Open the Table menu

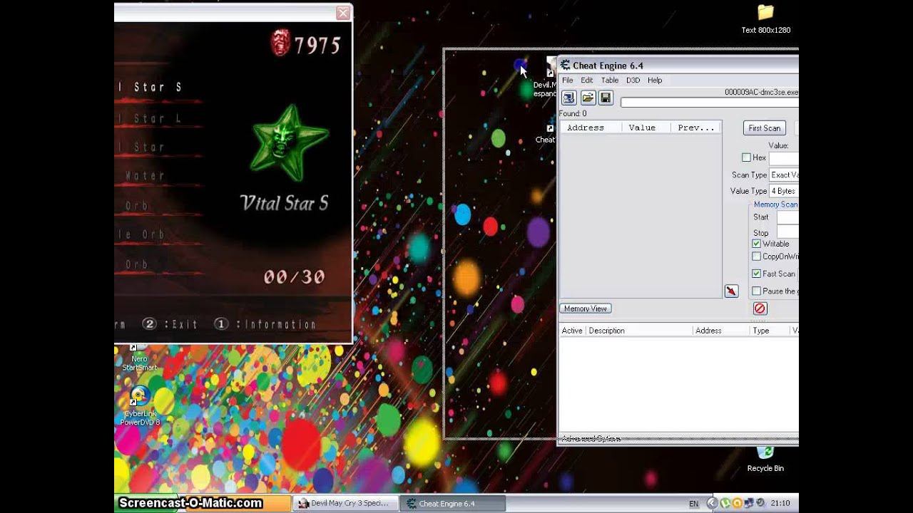tap(609, 81)
